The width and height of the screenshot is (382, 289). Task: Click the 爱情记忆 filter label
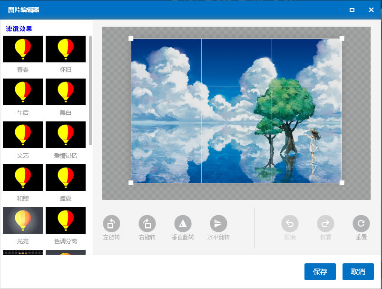coord(66,156)
